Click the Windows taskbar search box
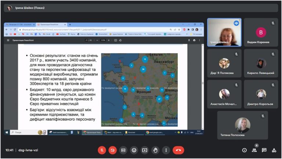The image size is (282, 159). (28, 132)
